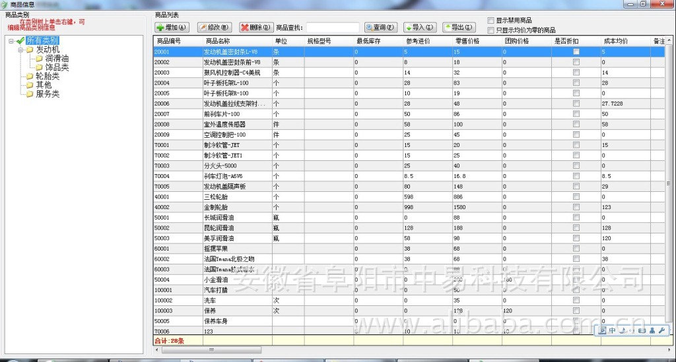The height and width of the screenshot is (362, 676).
Task: Sort by the 商品编号 column header
Action: (x=178, y=42)
